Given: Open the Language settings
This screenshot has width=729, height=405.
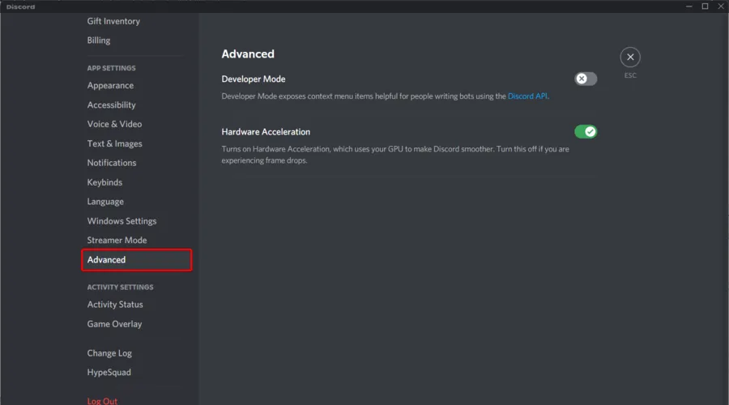Looking at the screenshot, I should [105, 202].
